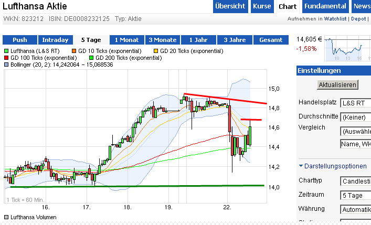
Task: Click the red GD 100 Ticks legend swatch
Action: [x=6, y=58]
